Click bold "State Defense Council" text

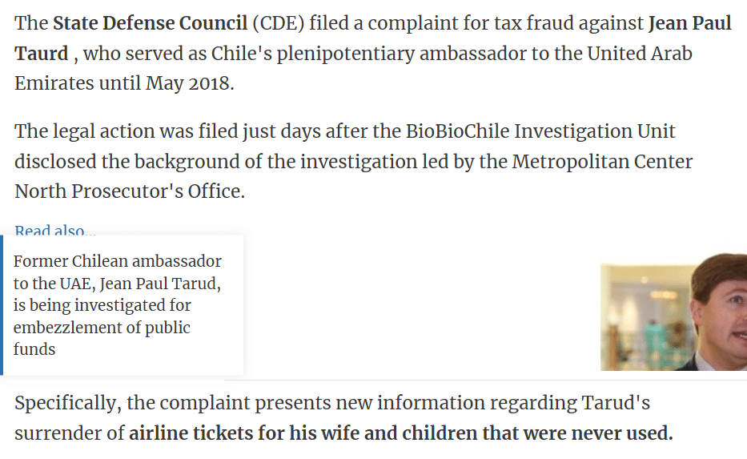click(x=150, y=23)
